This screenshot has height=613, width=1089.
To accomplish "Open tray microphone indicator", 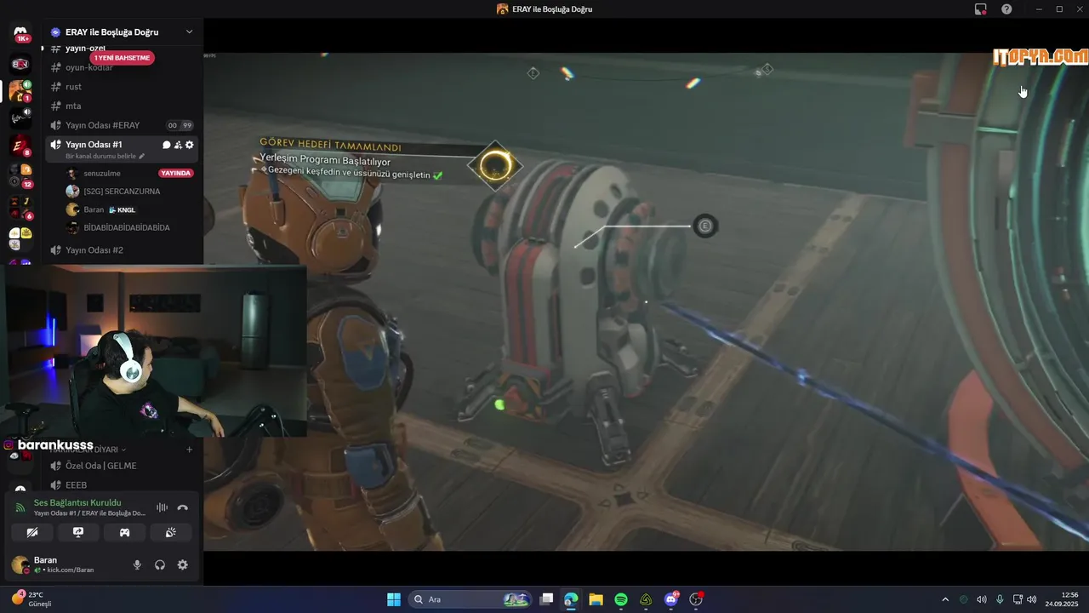I will coord(1000,599).
